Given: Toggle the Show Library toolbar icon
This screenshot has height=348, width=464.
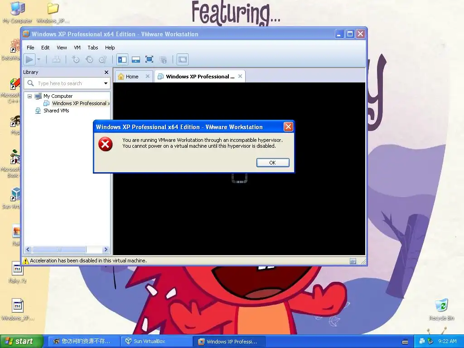Looking at the screenshot, I should [122, 59].
